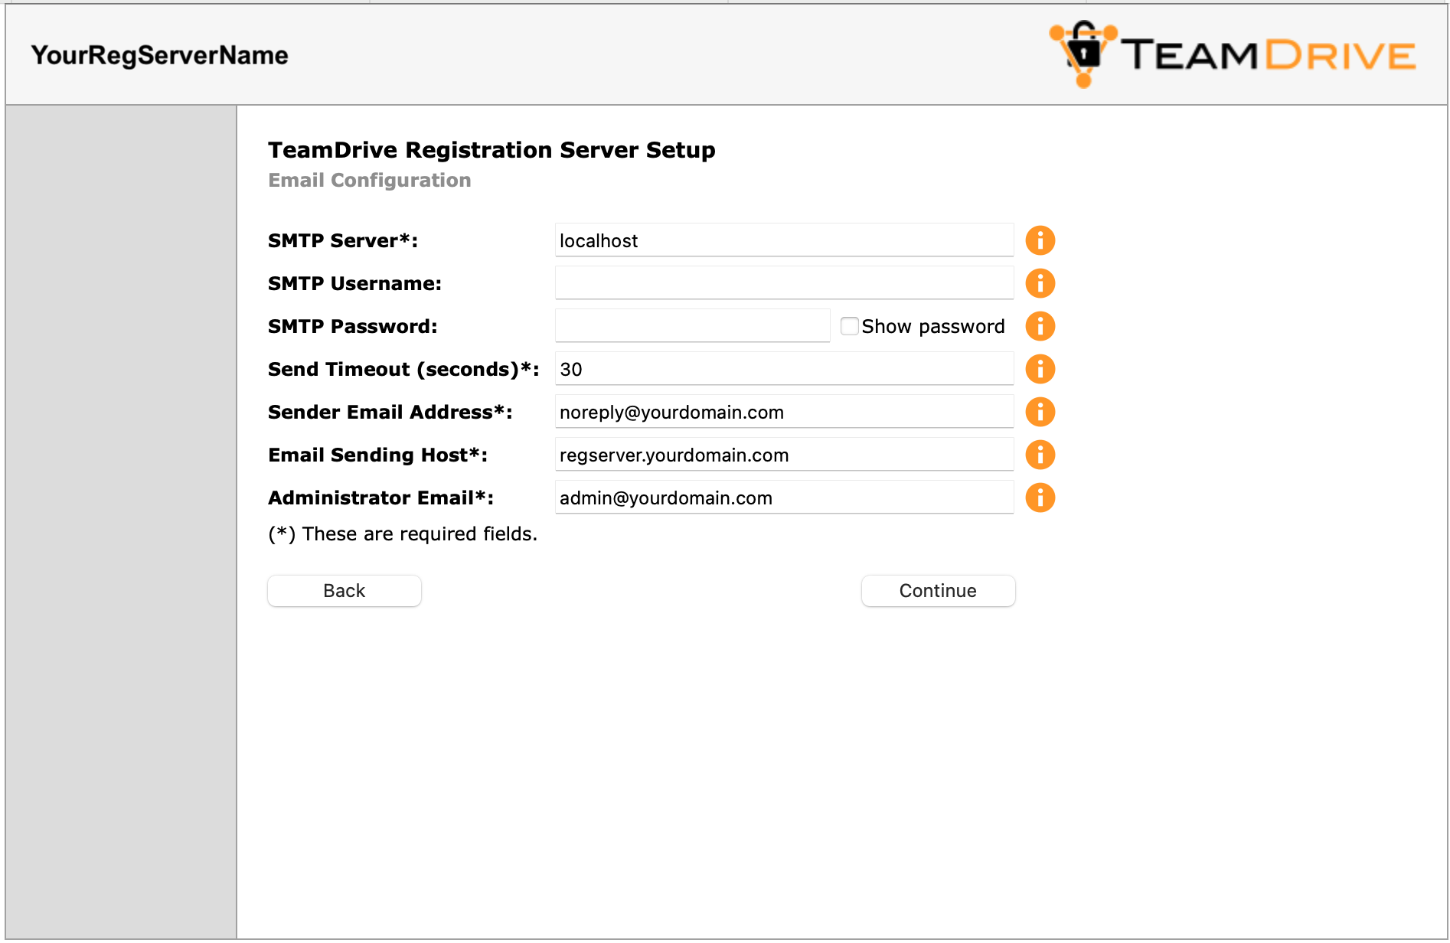Click the info icon beside Sender Email Address

(x=1040, y=411)
